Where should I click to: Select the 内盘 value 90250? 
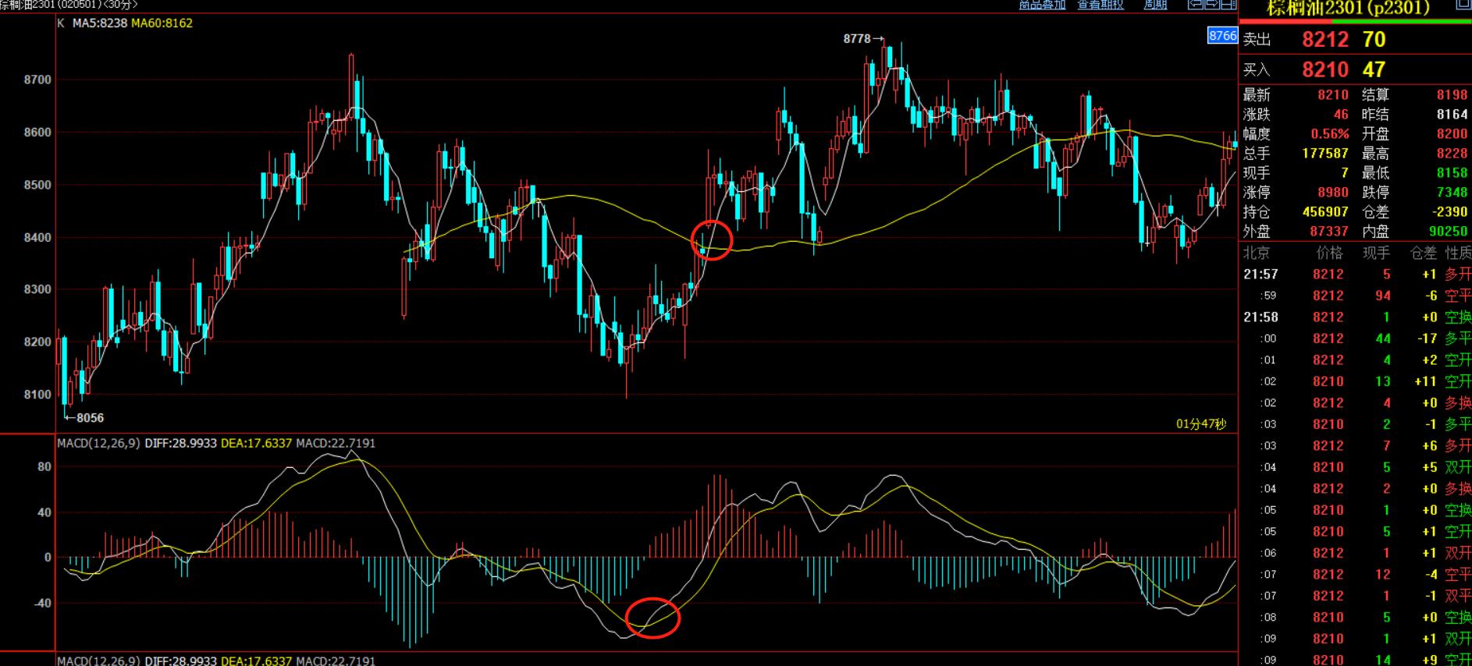click(1448, 232)
